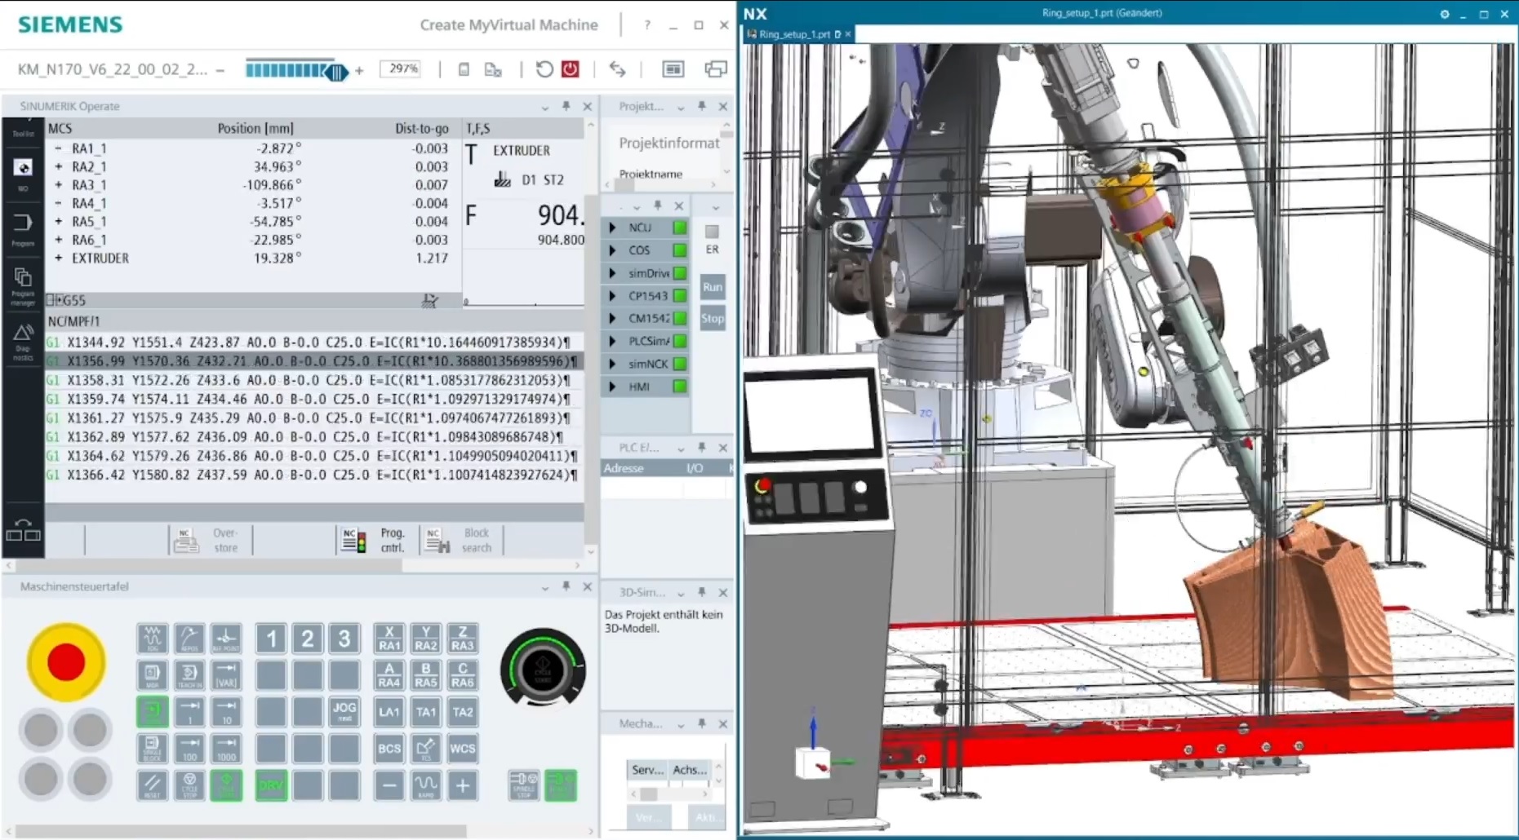Click the swap arrows icon in toolbar
Screen dimensions: 1519x840
(618, 69)
